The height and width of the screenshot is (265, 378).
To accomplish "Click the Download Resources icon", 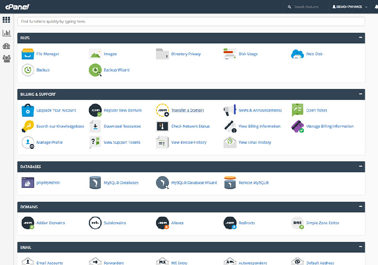I will (95, 126).
